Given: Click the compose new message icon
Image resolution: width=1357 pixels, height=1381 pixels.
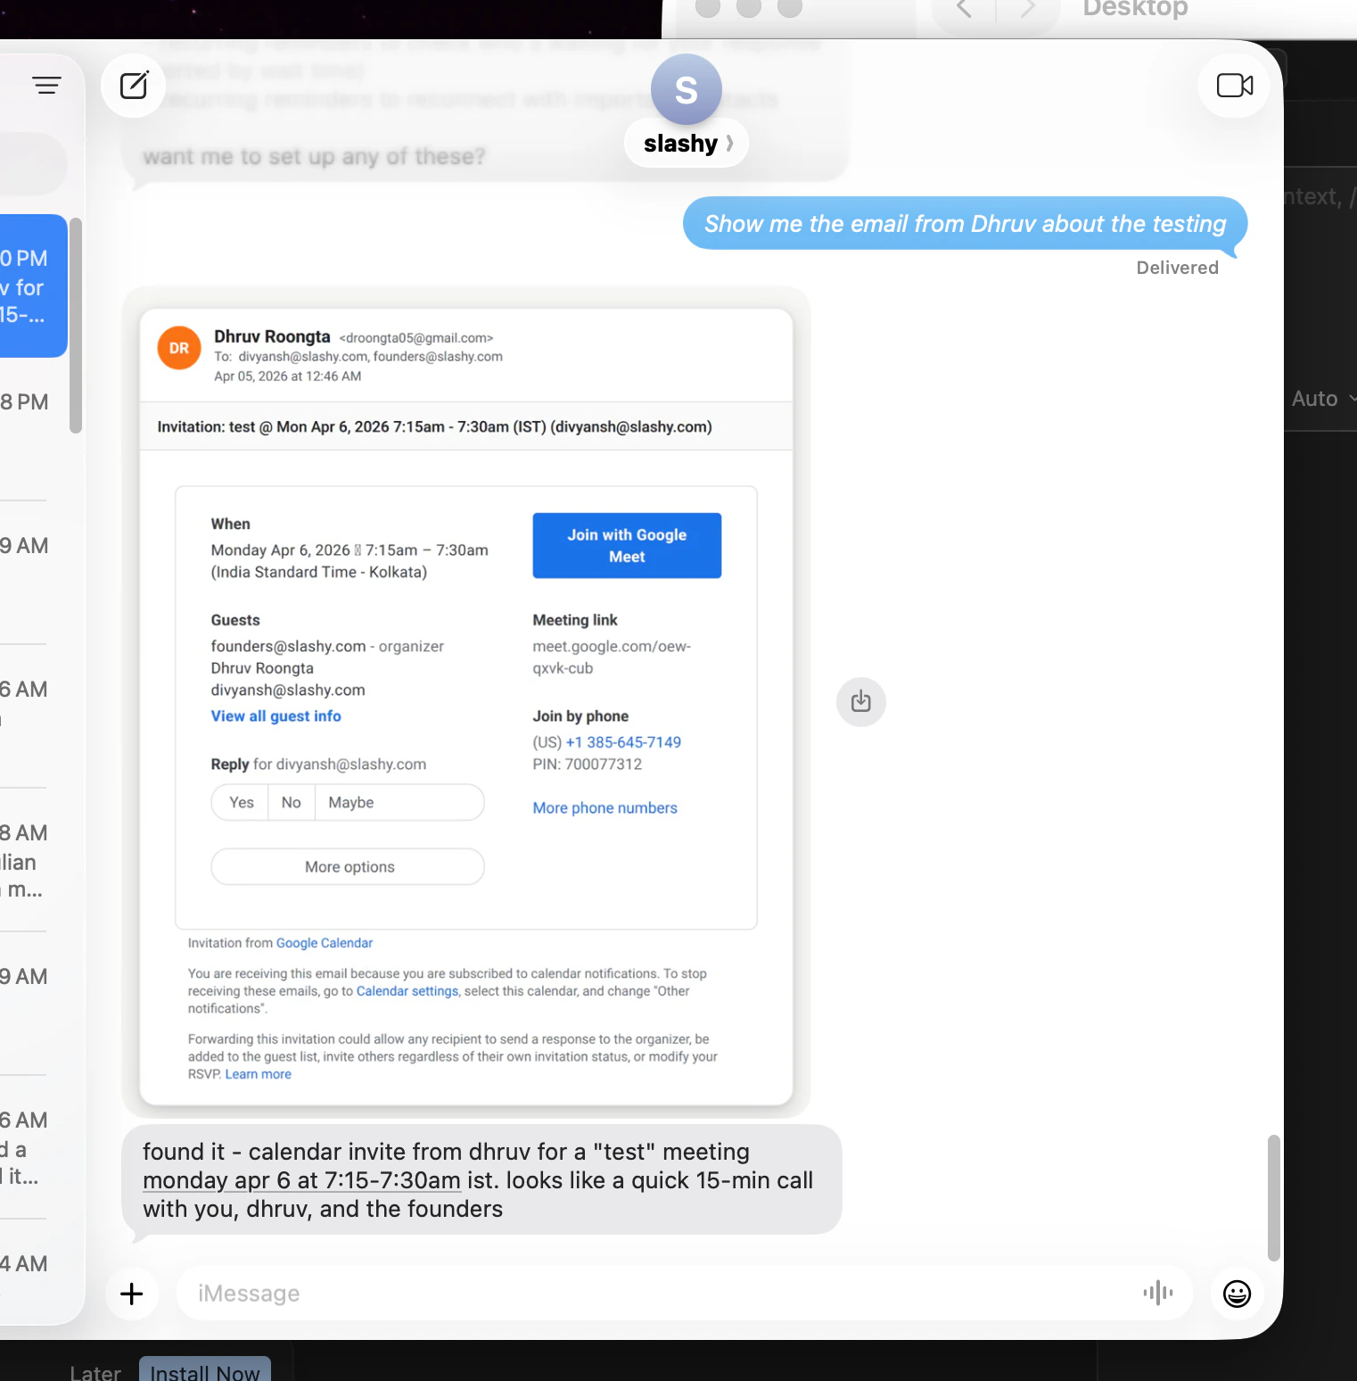Looking at the screenshot, I should [134, 86].
